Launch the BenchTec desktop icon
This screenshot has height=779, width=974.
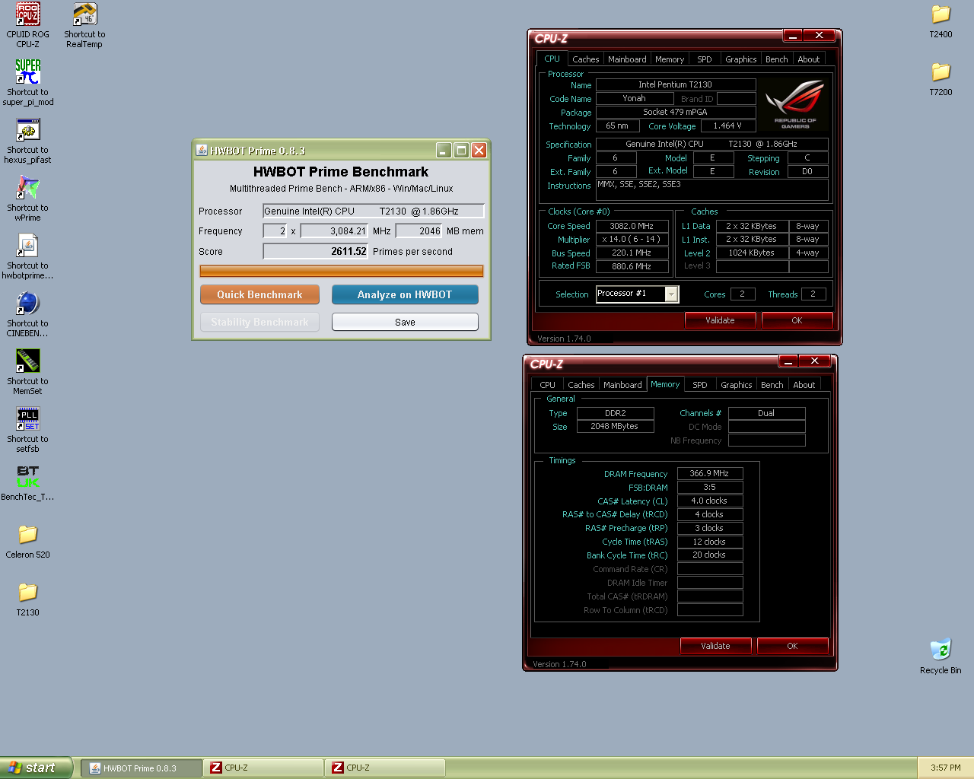click(x=28, y=477)
